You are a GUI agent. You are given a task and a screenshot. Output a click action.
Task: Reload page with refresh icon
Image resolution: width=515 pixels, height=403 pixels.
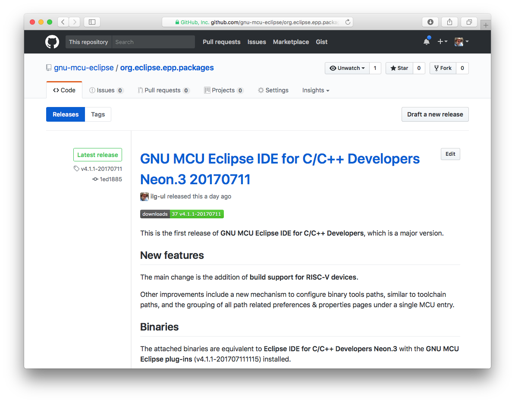click(x=348, y=22)
